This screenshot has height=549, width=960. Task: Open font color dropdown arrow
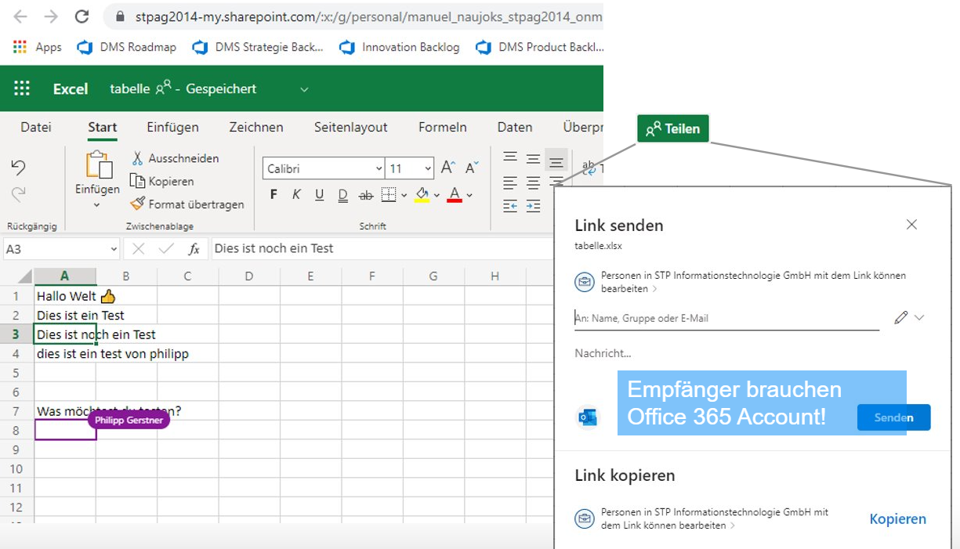tap(469, 195)
